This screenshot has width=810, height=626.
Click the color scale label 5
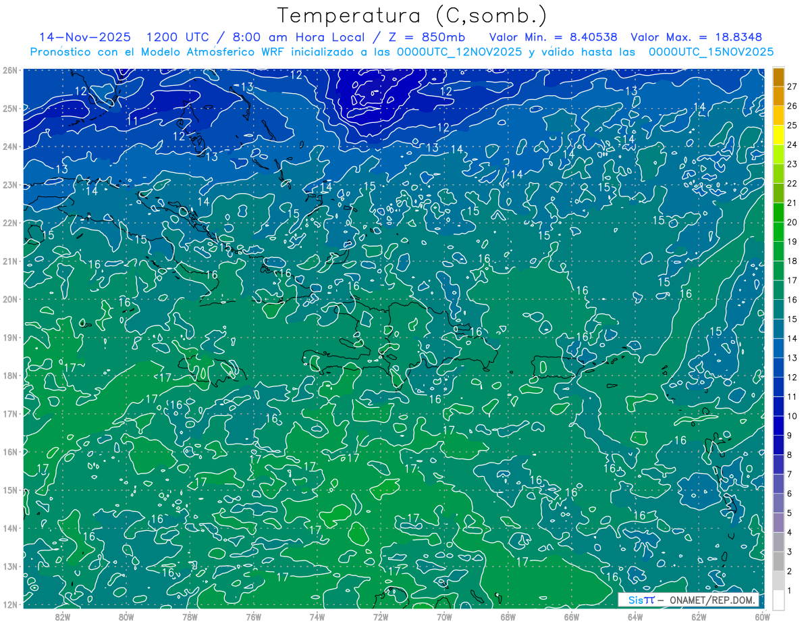point(790,513)
